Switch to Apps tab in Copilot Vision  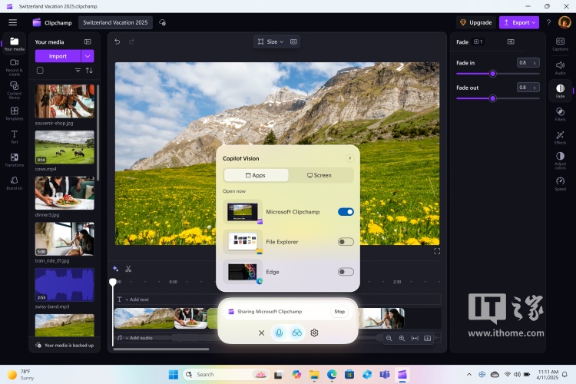pos(256,175)
